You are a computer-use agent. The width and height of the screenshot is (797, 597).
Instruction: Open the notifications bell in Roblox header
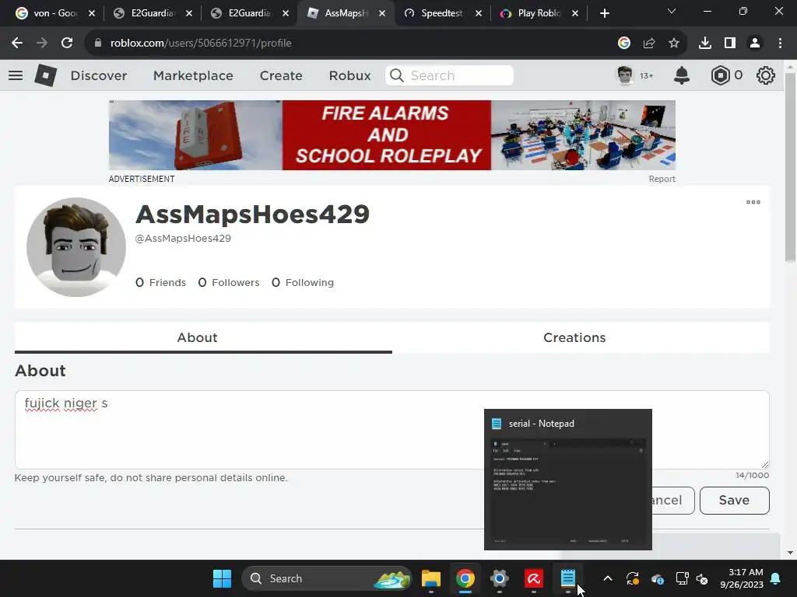681,75
